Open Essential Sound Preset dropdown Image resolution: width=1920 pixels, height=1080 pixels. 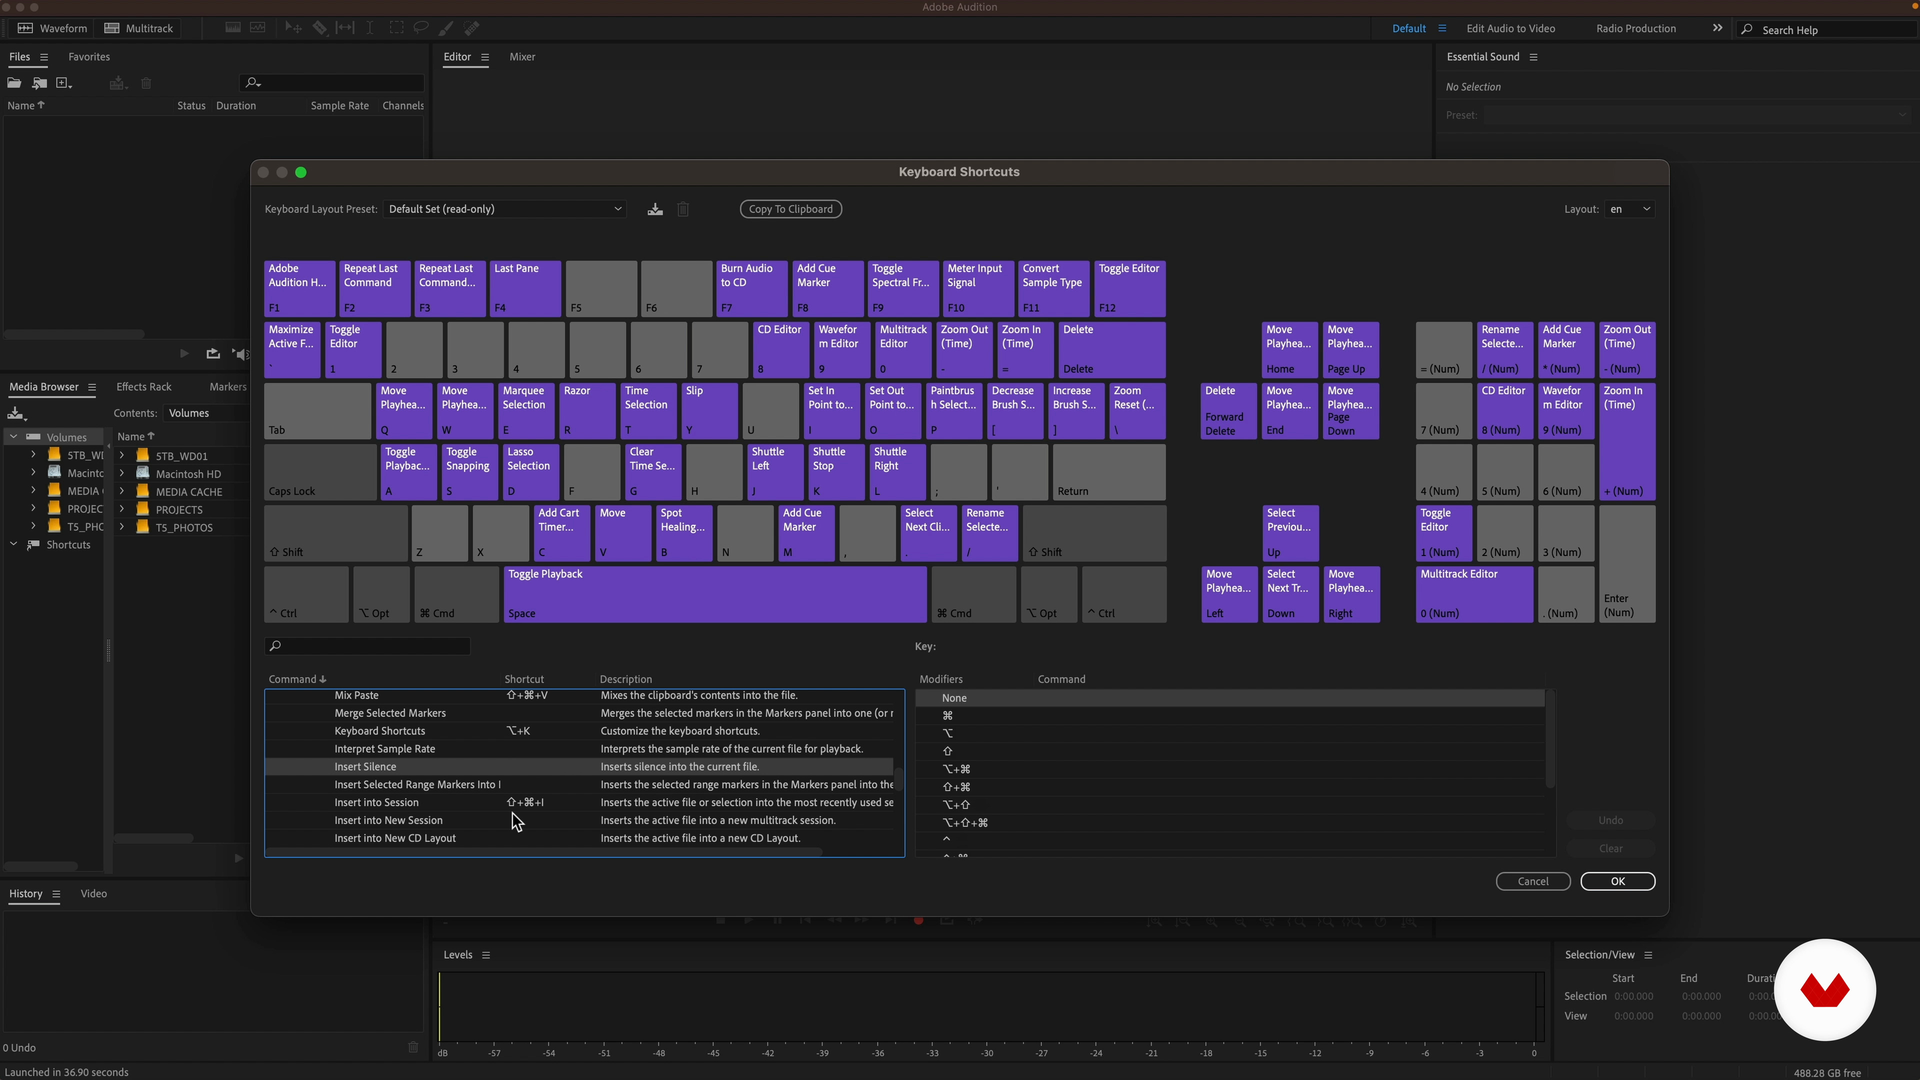1695,115
